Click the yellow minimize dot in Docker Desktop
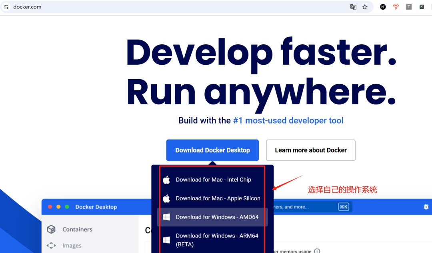This screenshot has height=253, width=432. [x=58, y=207]
